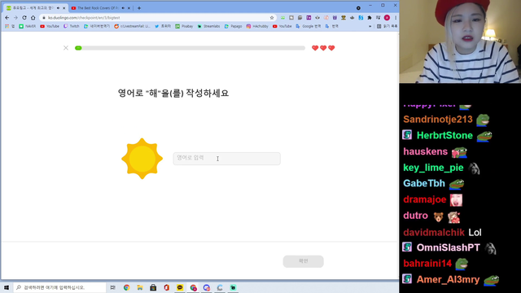The image size is (521, 293).
Task: Open the Streamlabs bookmark
Action: (208, 26)
